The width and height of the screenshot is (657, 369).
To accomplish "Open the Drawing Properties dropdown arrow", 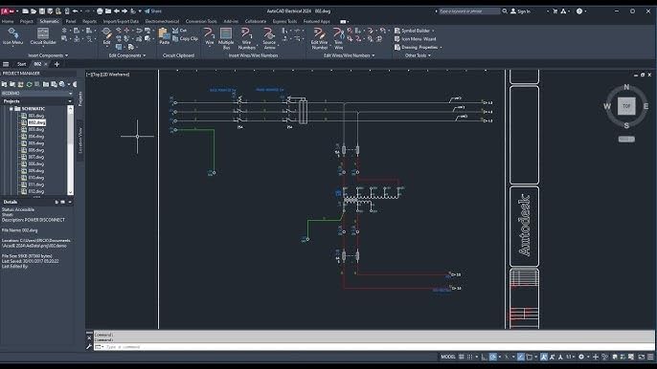I will pyautogui.click(x=441, y=47).
